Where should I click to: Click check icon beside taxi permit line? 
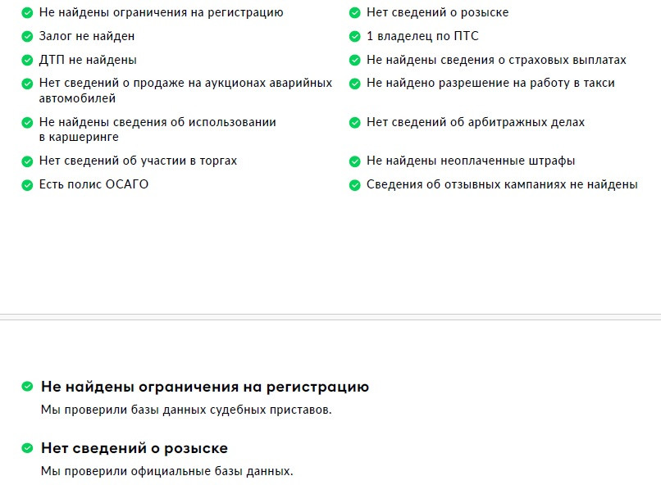tap(355, 84)
